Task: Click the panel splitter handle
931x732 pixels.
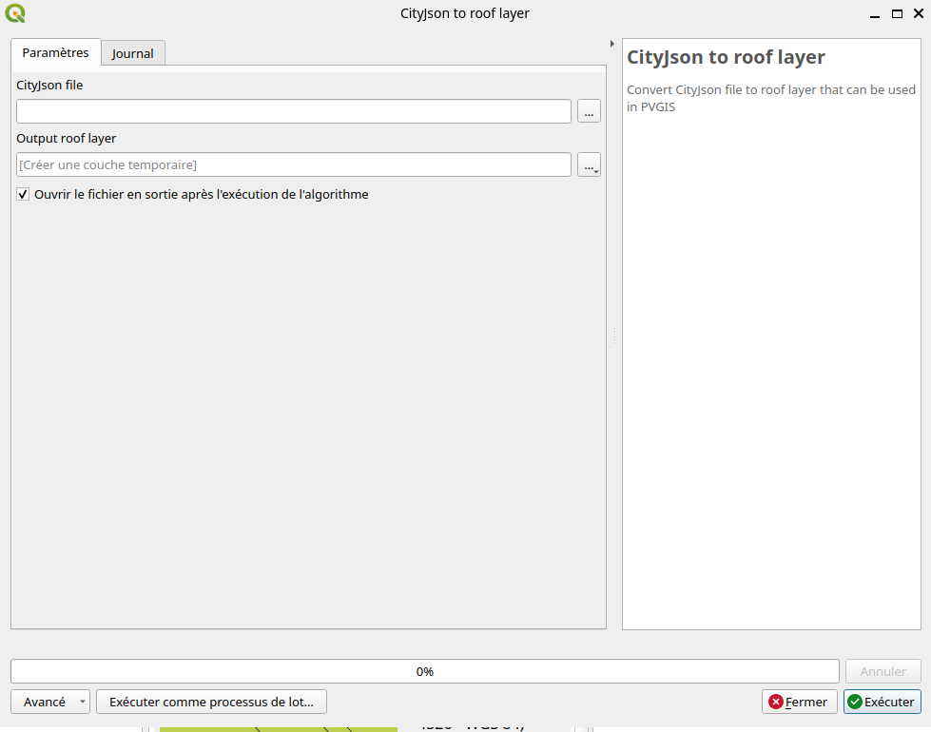Action: 614,336
